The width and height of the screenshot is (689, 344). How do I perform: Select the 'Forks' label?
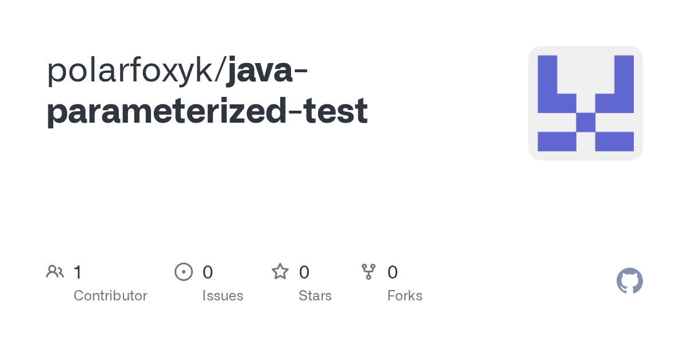pyautogui.click(x=405, y=296)
